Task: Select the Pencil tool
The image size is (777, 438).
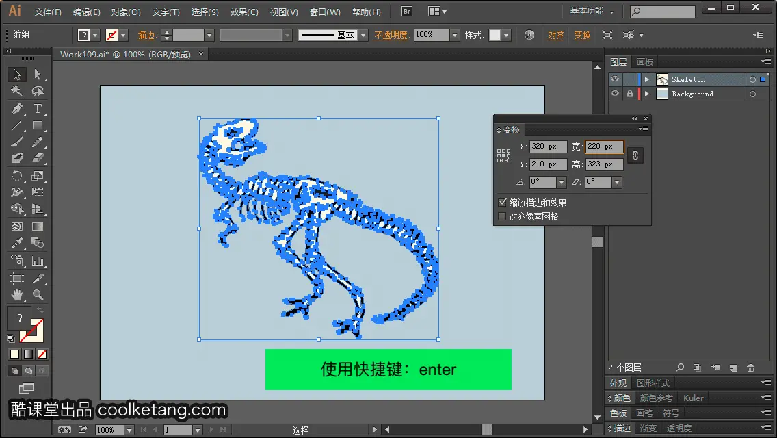Action: click(38, 142)
